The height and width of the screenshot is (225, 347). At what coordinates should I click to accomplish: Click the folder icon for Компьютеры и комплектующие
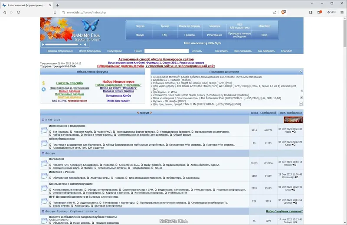44,188
